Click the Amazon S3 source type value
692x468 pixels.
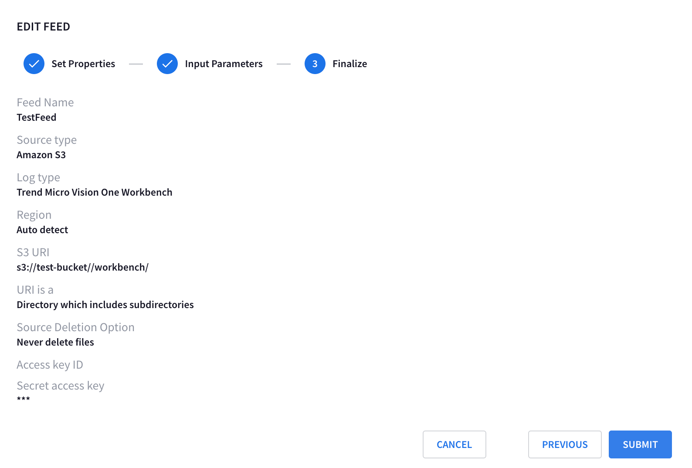[x=41, y=154]
